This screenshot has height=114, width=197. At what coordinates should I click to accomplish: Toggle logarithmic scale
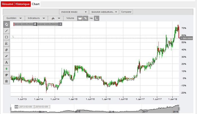click(91, 18)
